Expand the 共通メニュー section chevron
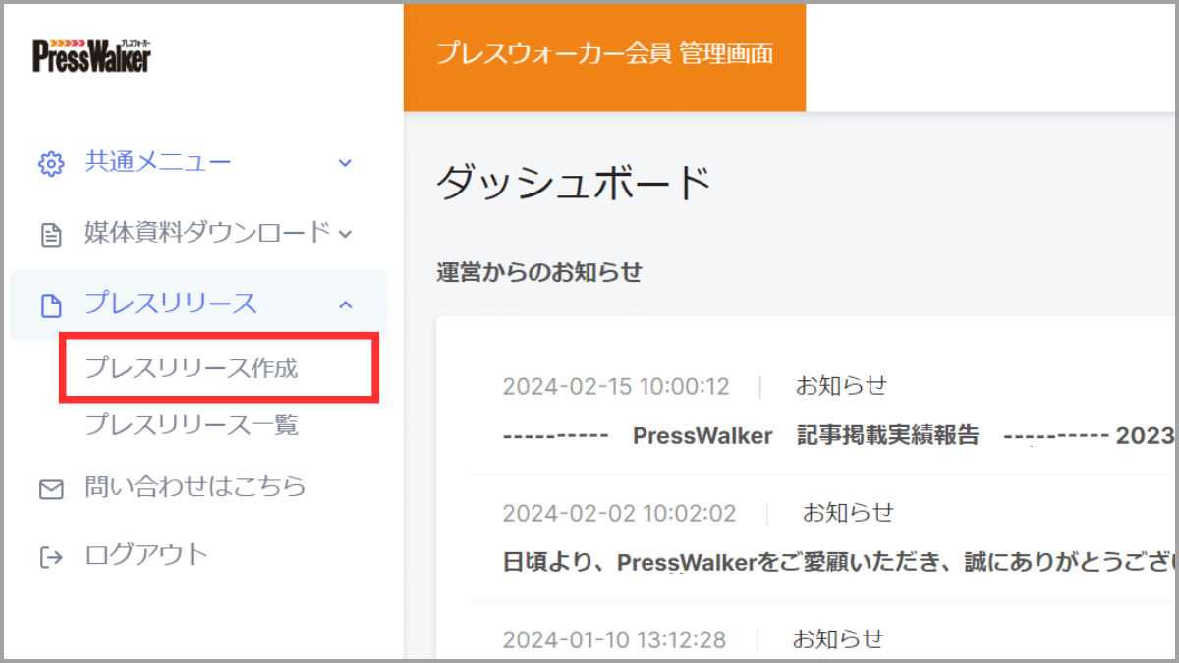This screenshot has width=1179, height=663. [x=344, y=163]
